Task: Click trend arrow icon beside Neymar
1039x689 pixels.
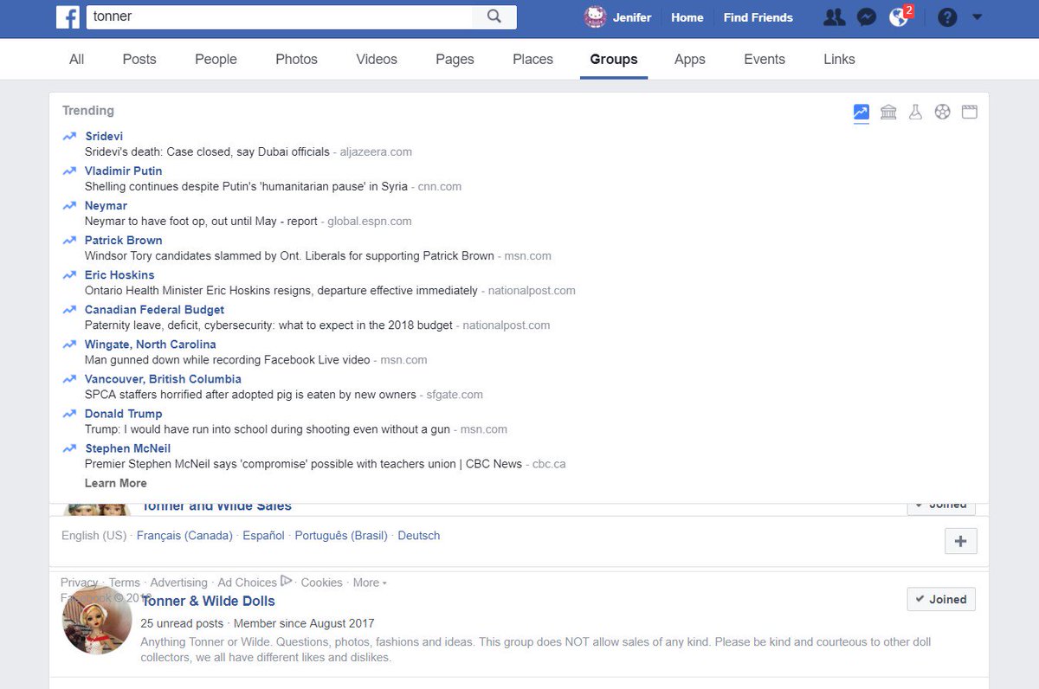Action: (69, 205)
